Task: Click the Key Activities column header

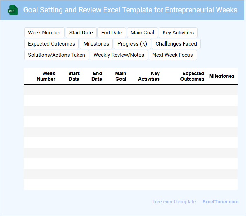Action: coord(149,76)
